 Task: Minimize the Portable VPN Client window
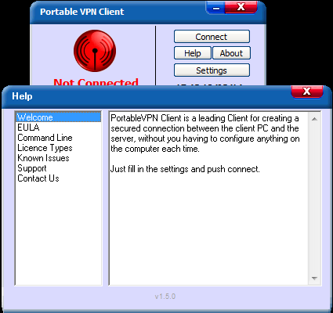tap(215, 8)
